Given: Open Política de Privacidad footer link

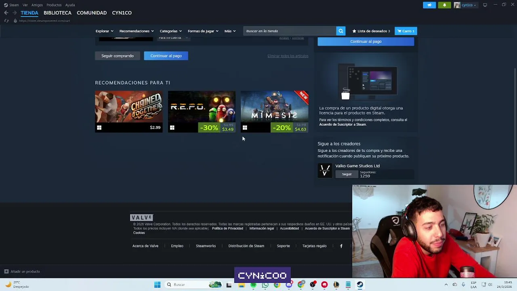Looking at the screenshot, I should (227, 228).
